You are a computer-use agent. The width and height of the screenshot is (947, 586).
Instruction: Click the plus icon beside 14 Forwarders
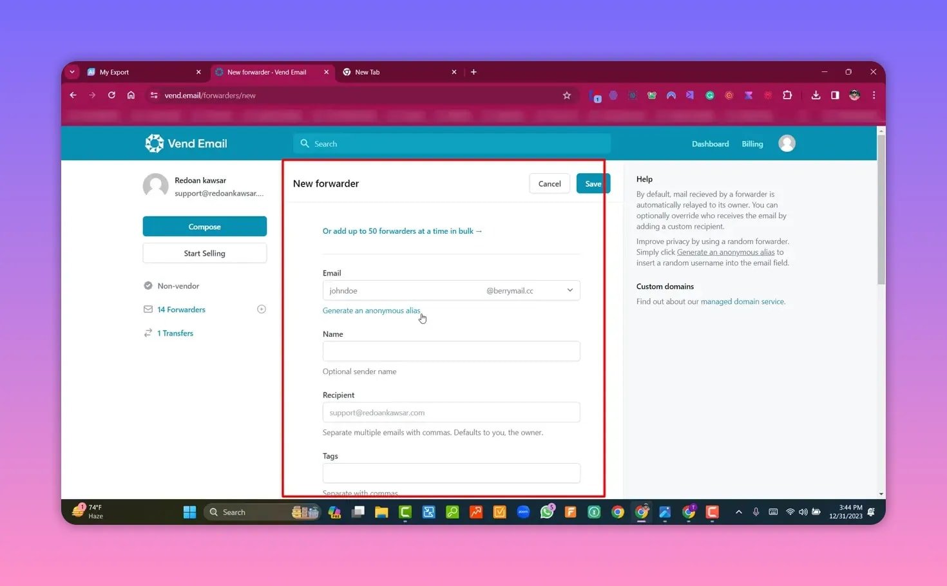262,309
